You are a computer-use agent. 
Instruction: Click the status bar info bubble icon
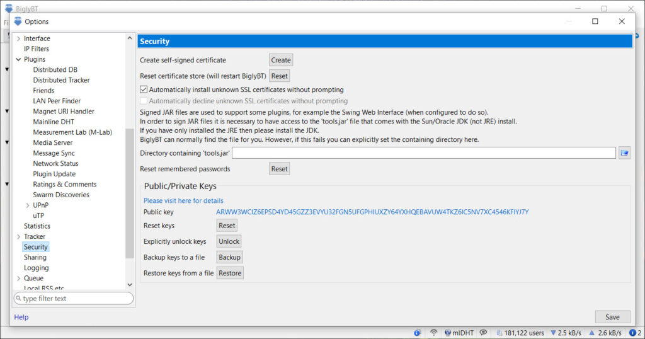tap(417, 333)
